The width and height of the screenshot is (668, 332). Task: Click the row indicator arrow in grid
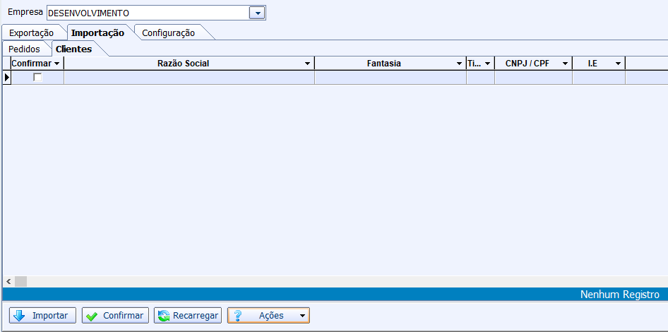click(7, 78)
